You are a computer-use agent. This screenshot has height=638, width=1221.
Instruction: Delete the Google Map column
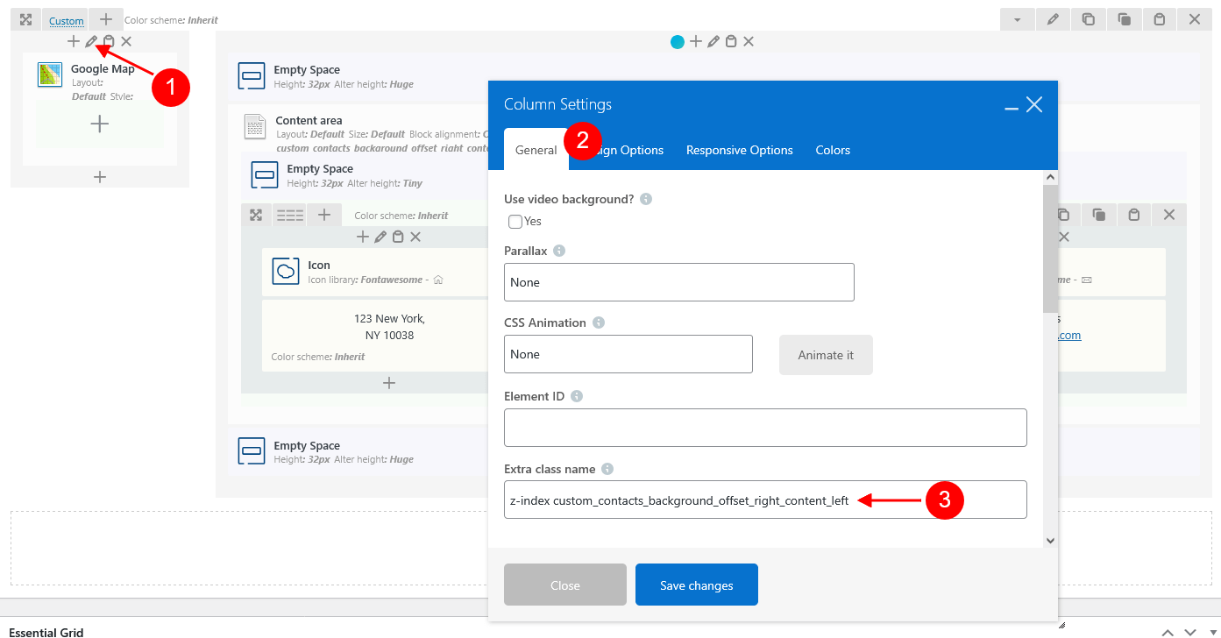pos(126,41)
